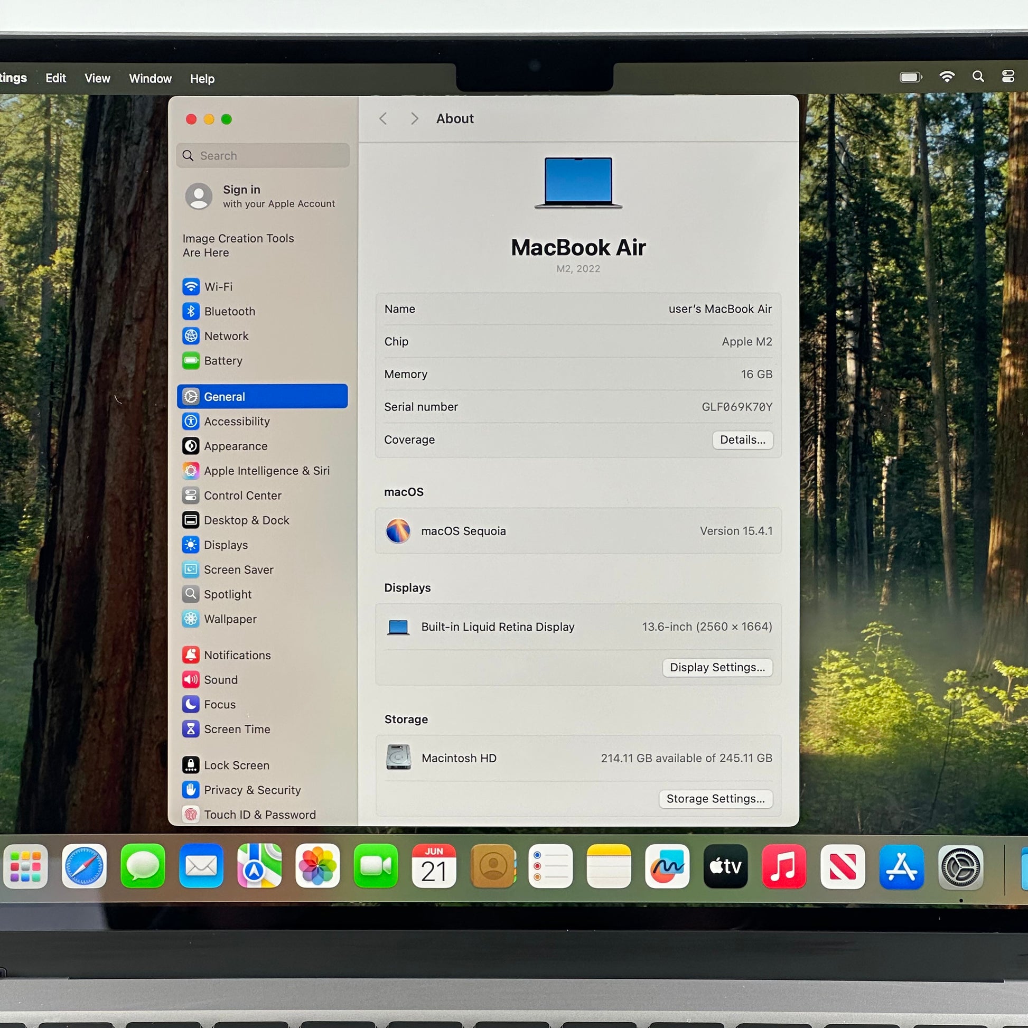Viewport: 1028px width, 1028px height.
Task: Open Screen Time settings
Action: (x=263, y=730)
